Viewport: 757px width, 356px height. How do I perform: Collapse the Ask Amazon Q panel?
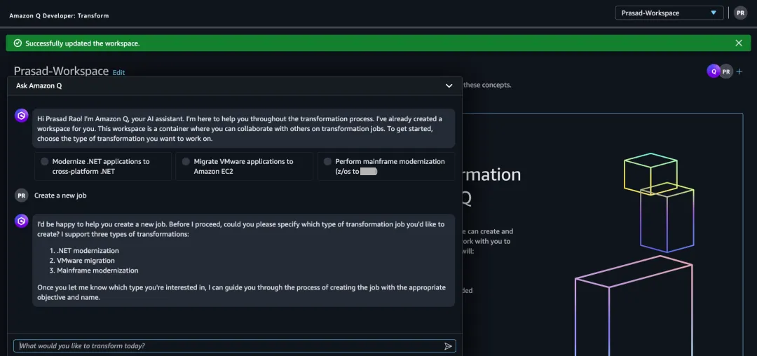tap(449, 86)
